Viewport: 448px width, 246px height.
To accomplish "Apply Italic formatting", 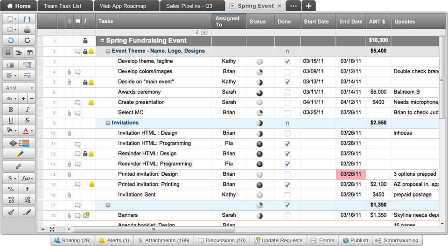I will tap(27, 109).
